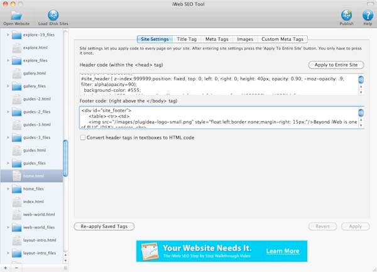Click footer code scroll down arrow

tap(361, 126)
